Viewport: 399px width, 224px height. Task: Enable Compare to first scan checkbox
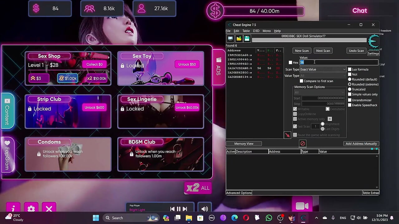(x=301, y=81)
